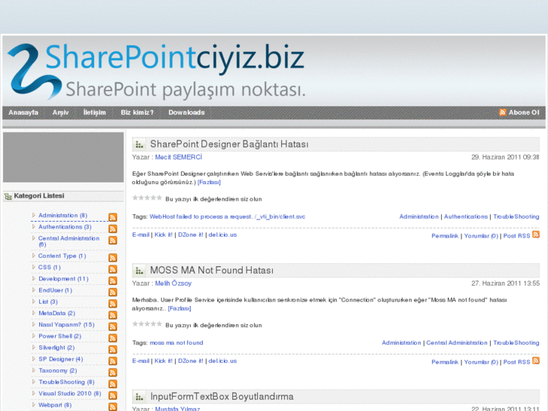This screenshot has width=548, height=411.
Task: Open RSS feed for TroubleShooting category
Action: [x=112, y=384]
